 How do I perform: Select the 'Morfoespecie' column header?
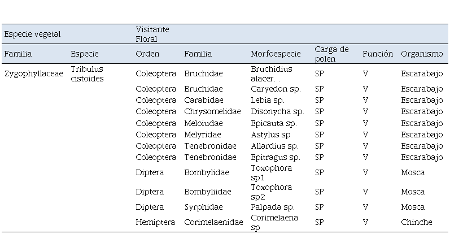pos(276,54)
